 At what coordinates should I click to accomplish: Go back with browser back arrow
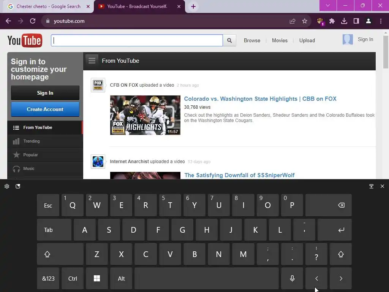coord(8,21)
